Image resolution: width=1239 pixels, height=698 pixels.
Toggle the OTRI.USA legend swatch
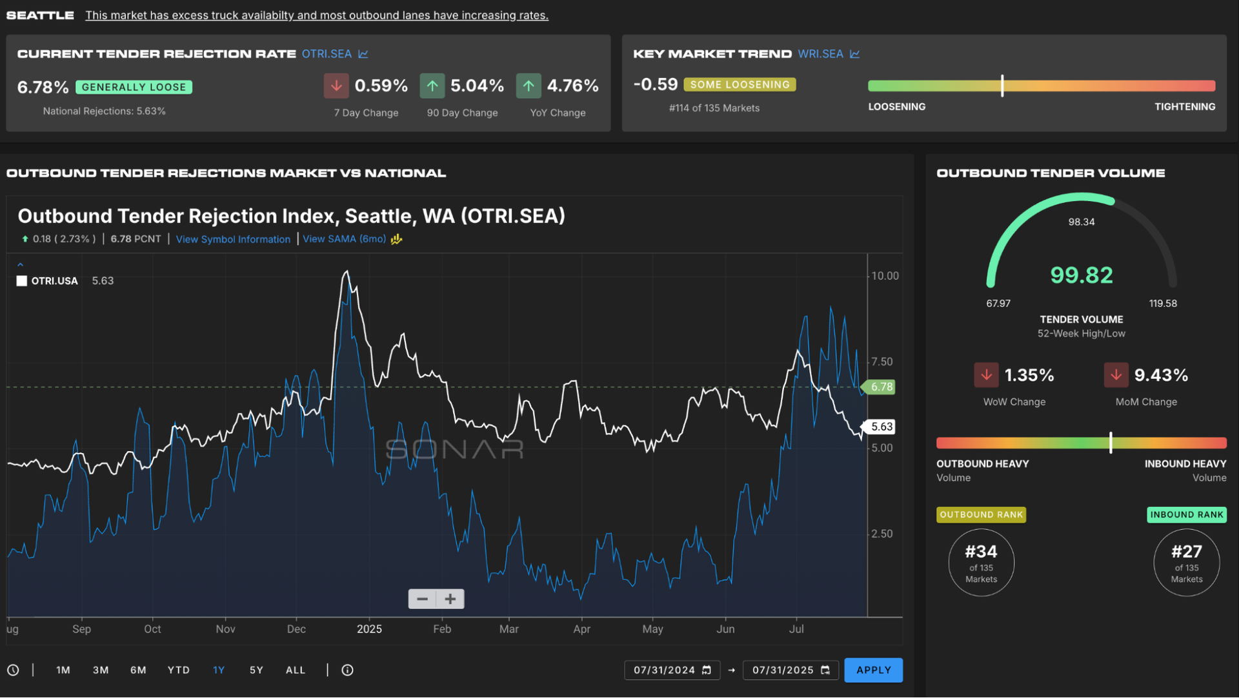[x=22, y=281]
